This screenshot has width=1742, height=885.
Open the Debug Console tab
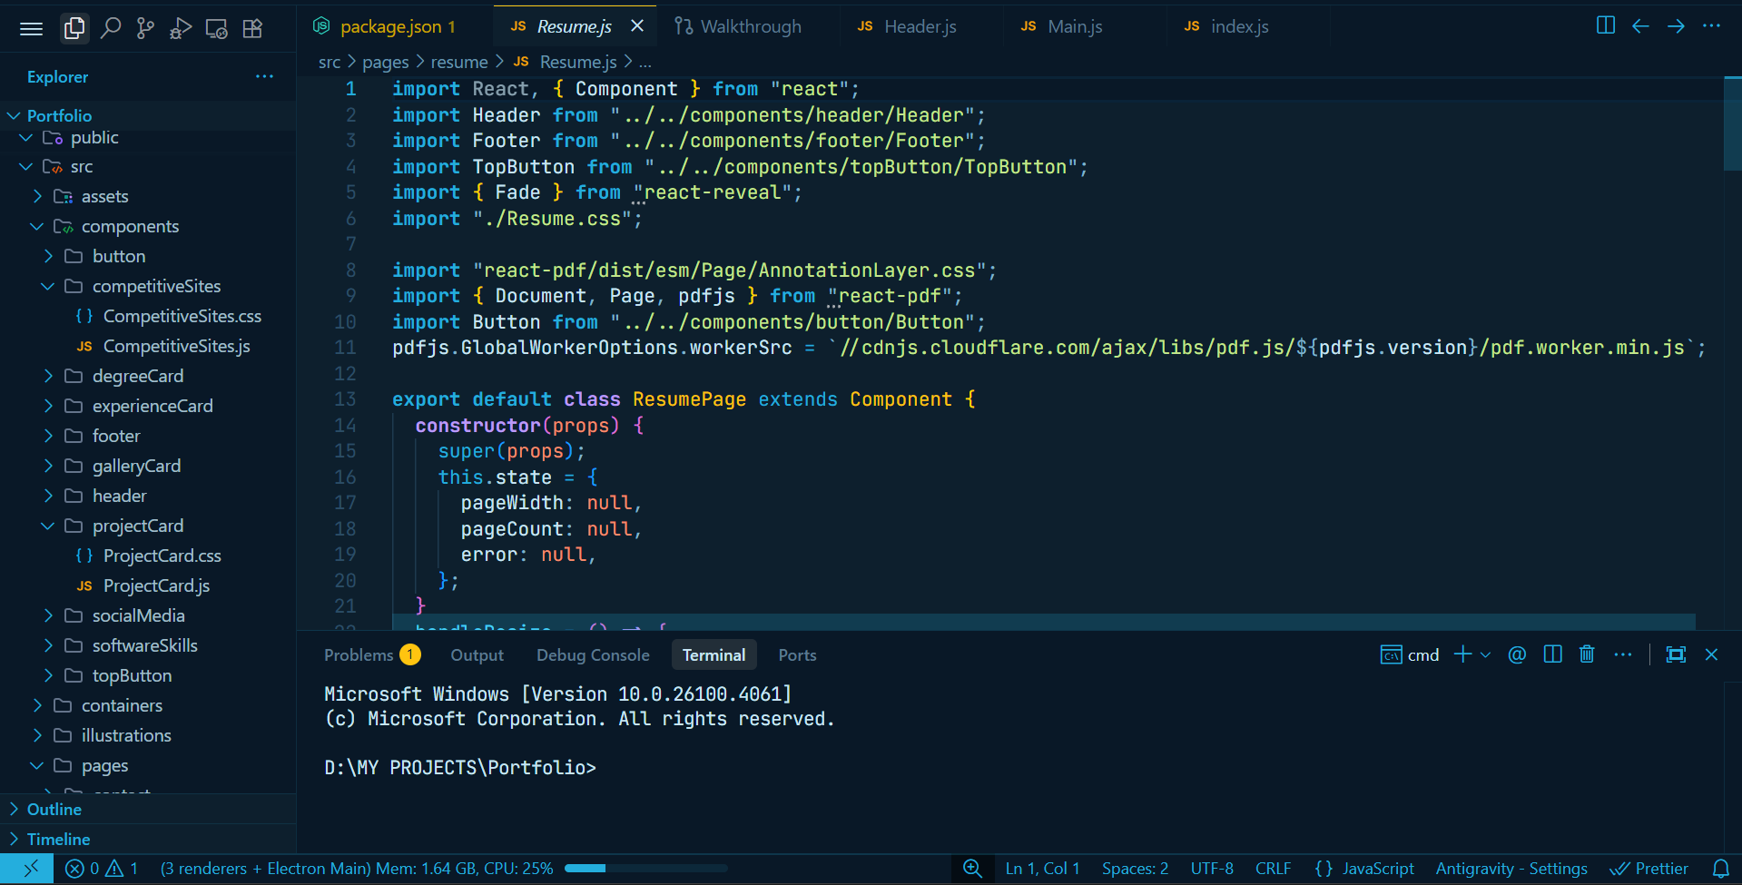[x=593, y=654]
